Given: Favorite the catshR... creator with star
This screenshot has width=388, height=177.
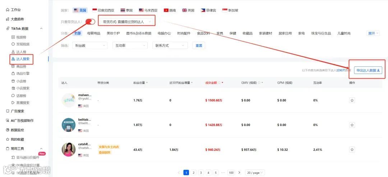Looking at the screenshot, I should (352, 150).
